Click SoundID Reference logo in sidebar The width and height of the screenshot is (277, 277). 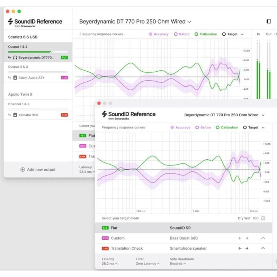(35, 23)
